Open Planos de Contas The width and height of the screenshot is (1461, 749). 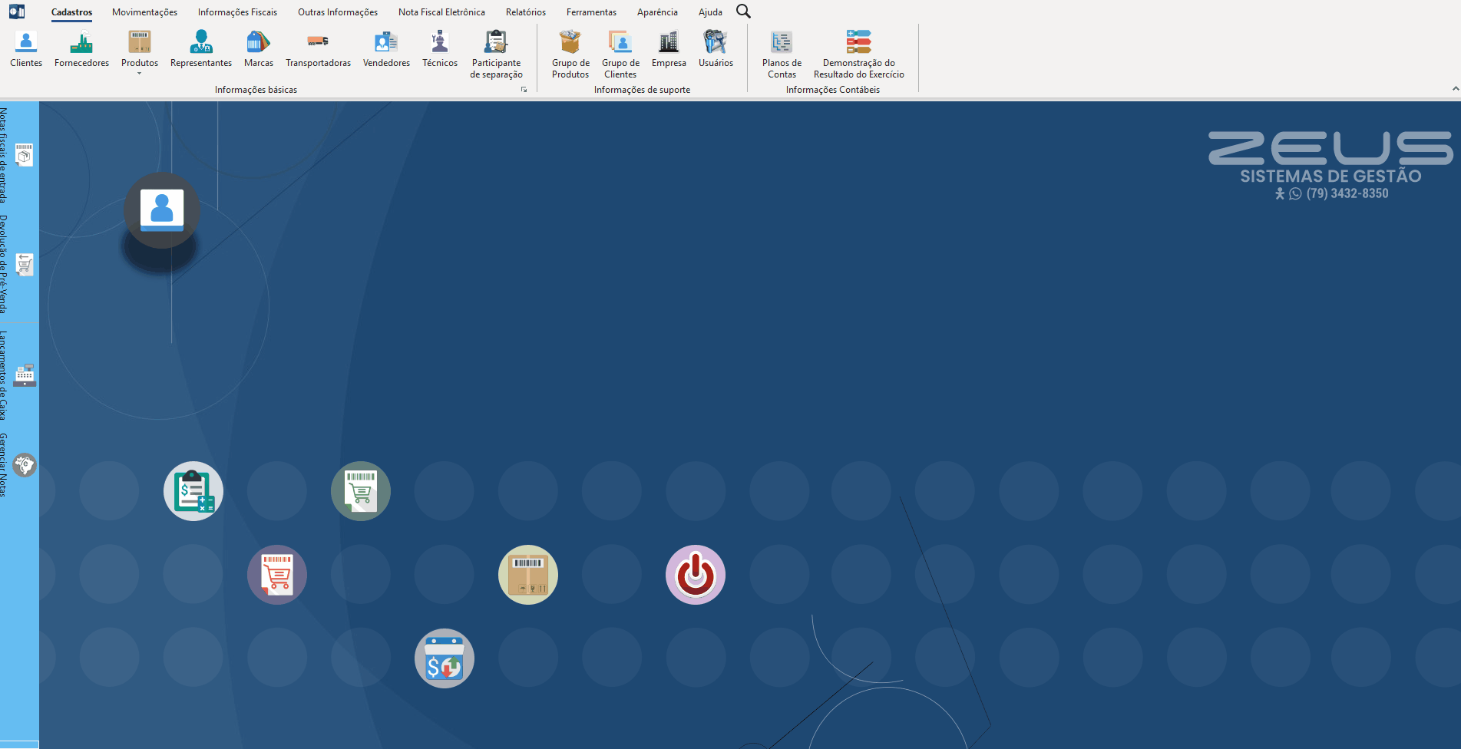click(x=782, y=54)
